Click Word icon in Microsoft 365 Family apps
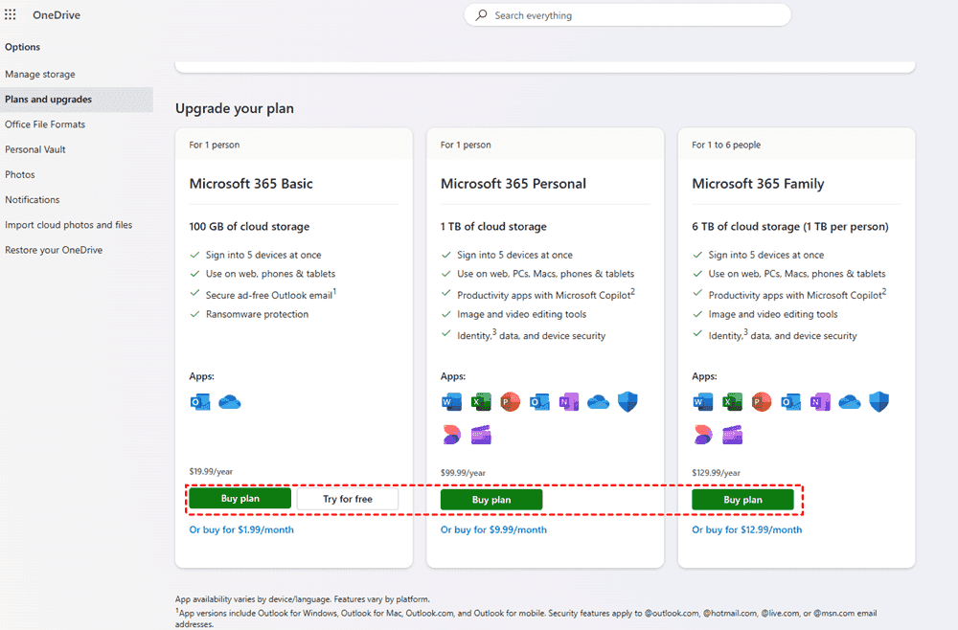This screenshot has width=958, height=630. coord(702,402)
